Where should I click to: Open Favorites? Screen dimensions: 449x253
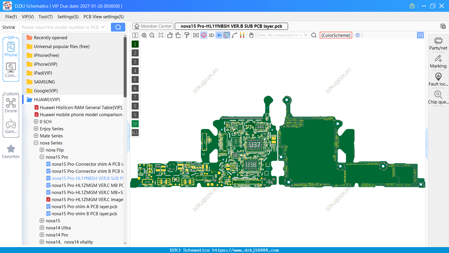pyautogui.click(x=11, y=152)
